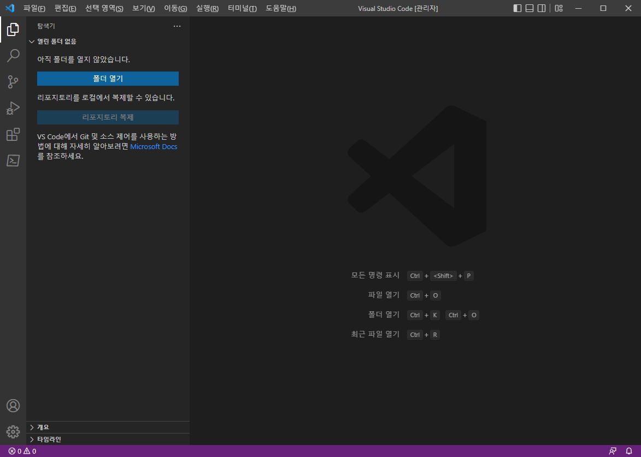Open the Source Control view icon
The width and height of the screenshot is (641, 457).
tap(13, 82)
